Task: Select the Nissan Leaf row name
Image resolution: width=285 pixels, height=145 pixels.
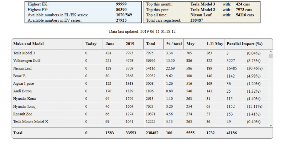Action: coord(22,68)
